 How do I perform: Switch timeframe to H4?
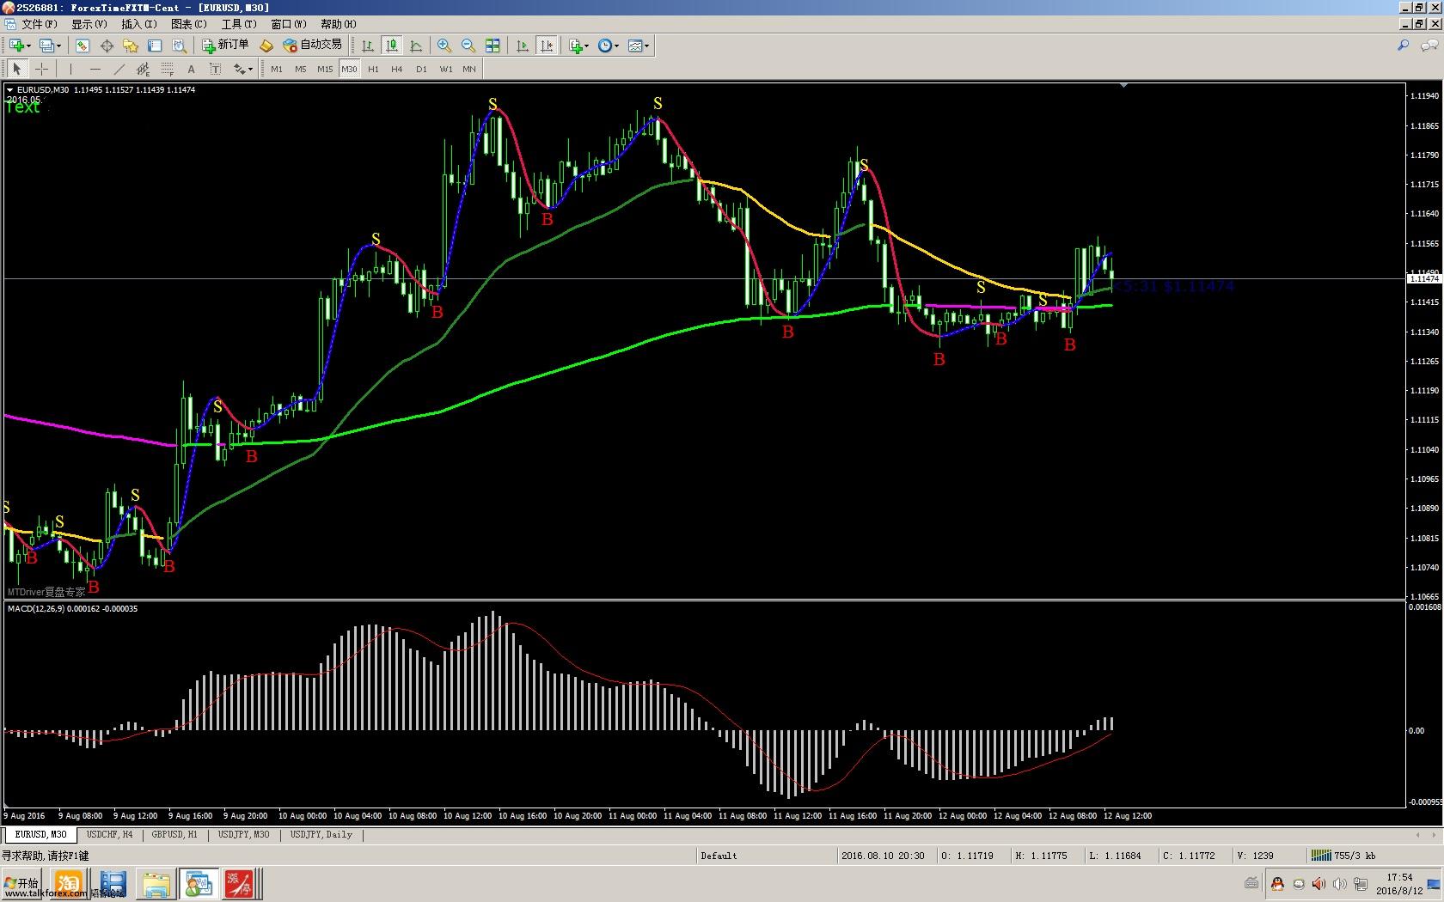pos(397,69)
